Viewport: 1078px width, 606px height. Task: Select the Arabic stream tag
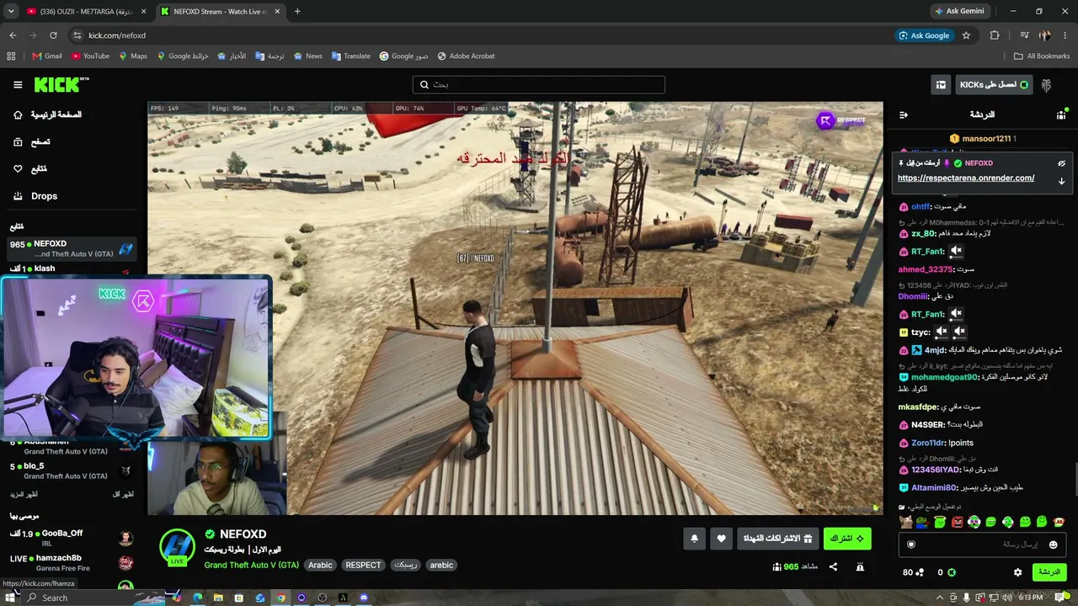click(x=320, y=565)
